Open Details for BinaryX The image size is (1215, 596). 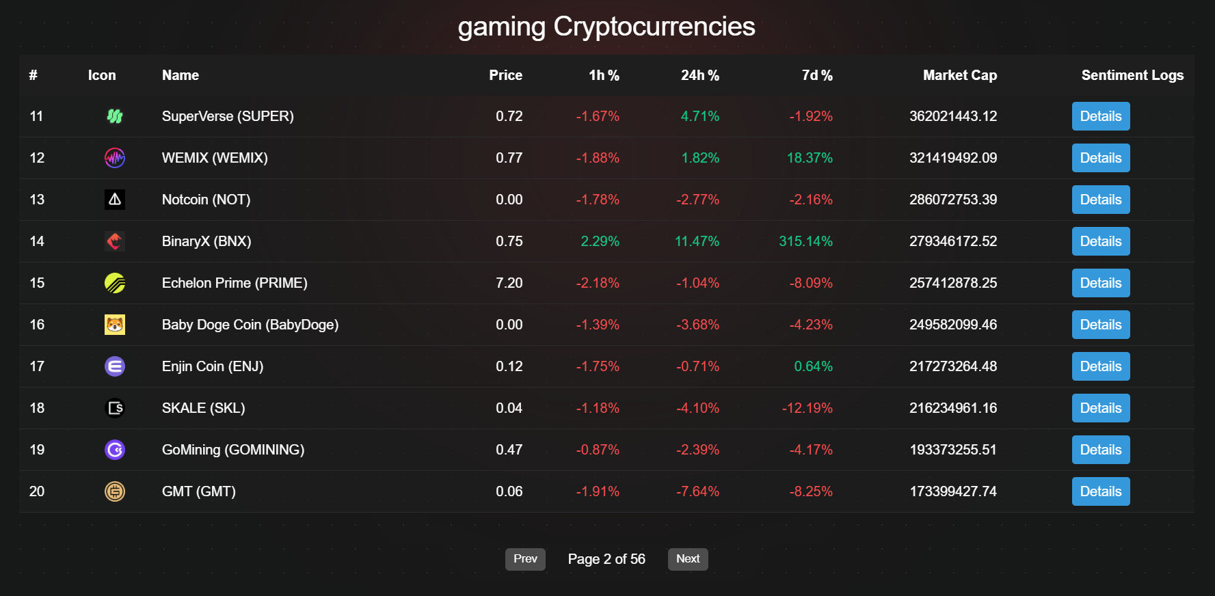[1100, 241]
